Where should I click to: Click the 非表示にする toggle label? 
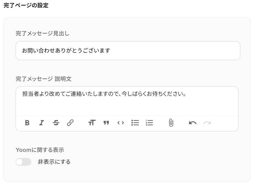[54, 162]
